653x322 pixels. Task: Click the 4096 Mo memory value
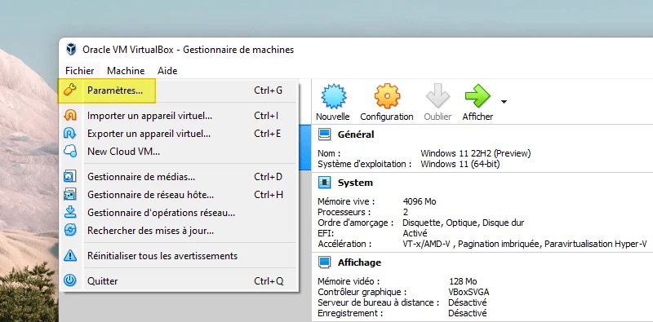click(x=420, y=202)
